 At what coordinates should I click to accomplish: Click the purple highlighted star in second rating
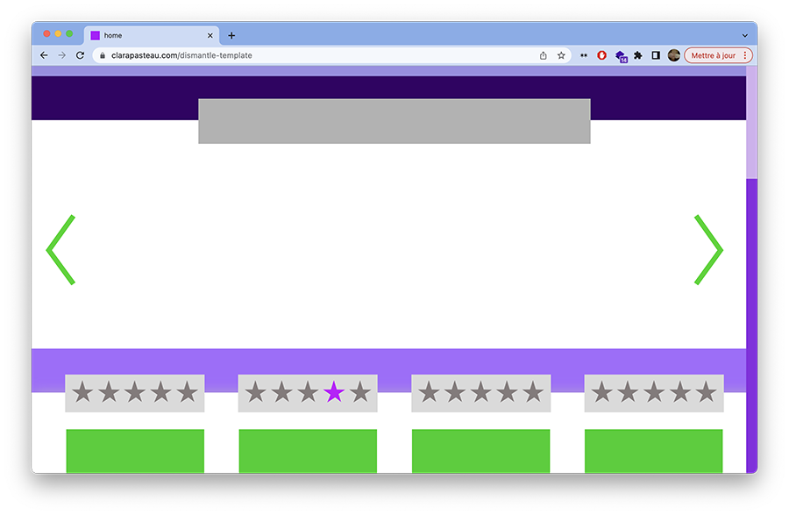point(334,392)
